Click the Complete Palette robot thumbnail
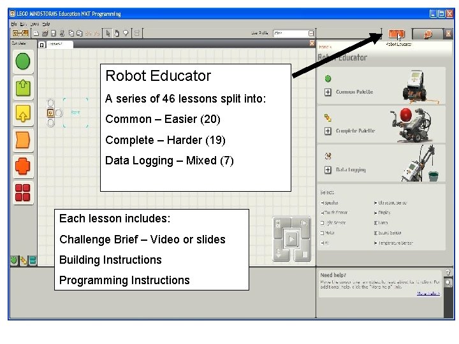This screenshot has height=344, width=459. [x=411, y=124]
